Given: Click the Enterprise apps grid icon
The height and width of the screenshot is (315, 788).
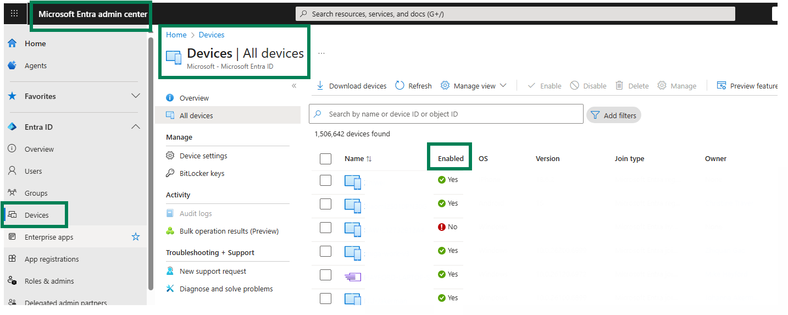Looking at the screenshot, I should [12, 237].
